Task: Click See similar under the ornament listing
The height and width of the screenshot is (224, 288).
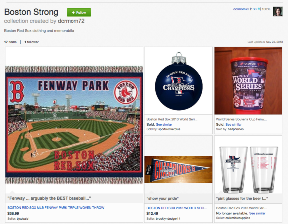Action: coord(164,124)
